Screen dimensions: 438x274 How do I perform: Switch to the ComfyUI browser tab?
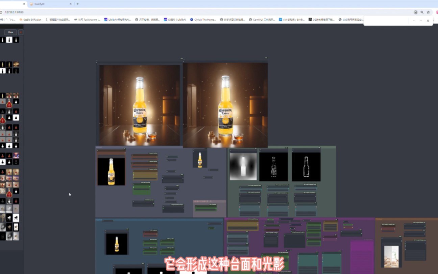tap(50, 4)
